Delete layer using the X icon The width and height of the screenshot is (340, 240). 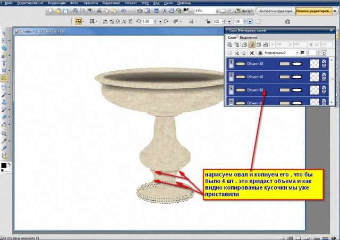(x=252, y=53)
